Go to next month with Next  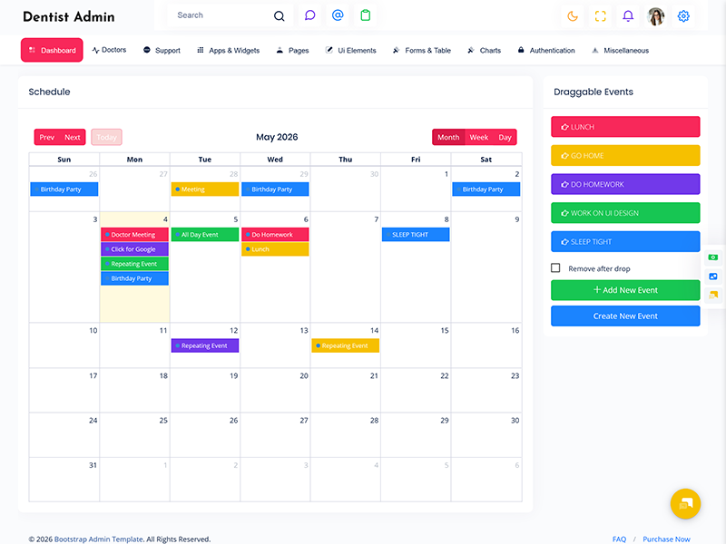[x=73, y=137]
